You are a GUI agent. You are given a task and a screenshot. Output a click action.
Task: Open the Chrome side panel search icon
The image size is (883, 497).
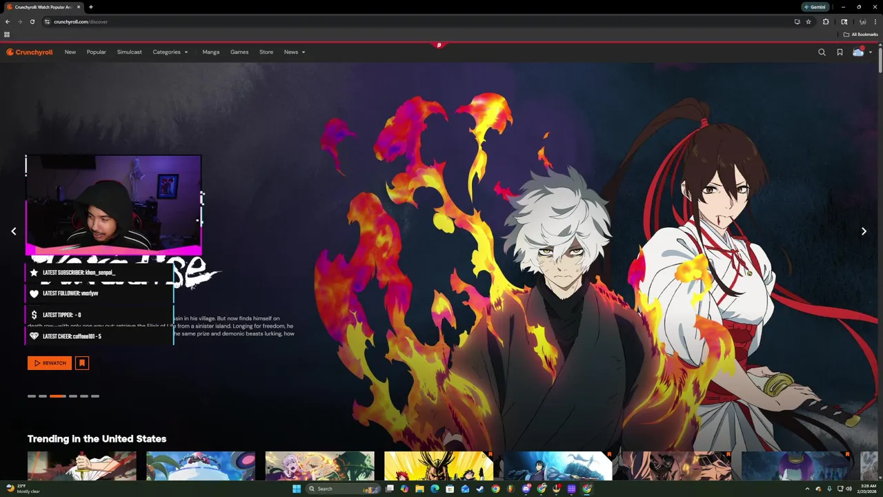click(x=844, y=21)
